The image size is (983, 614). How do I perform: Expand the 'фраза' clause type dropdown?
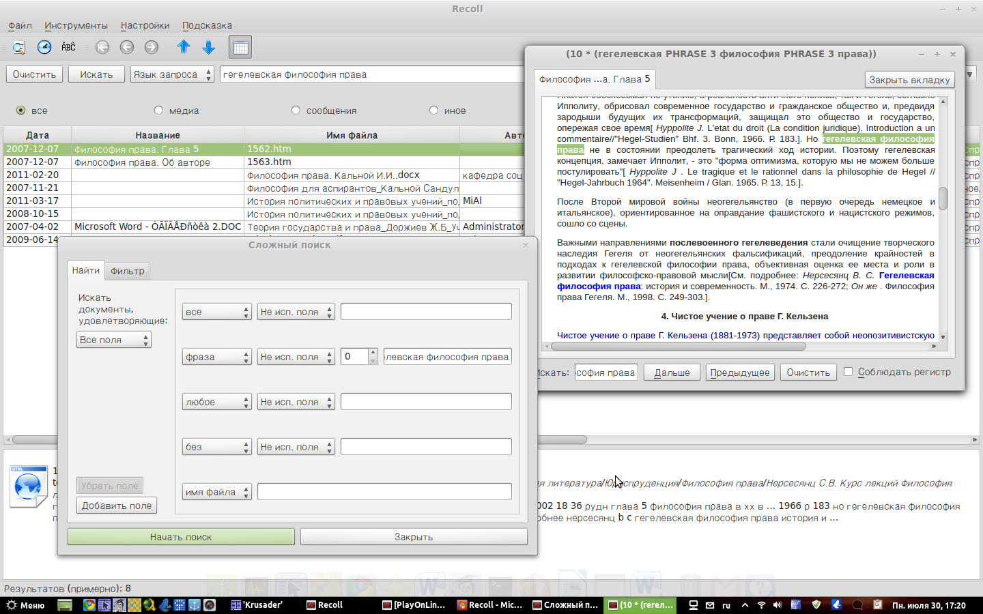point(216,357)
